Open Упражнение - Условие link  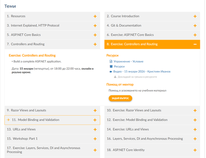[x=129, y=61]
